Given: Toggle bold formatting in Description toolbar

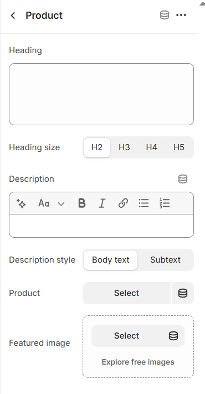Looking at the screenshot, I should 82,203.
